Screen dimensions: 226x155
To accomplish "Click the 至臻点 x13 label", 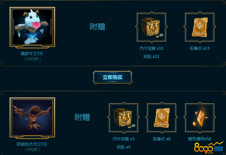I will [199, 48].
